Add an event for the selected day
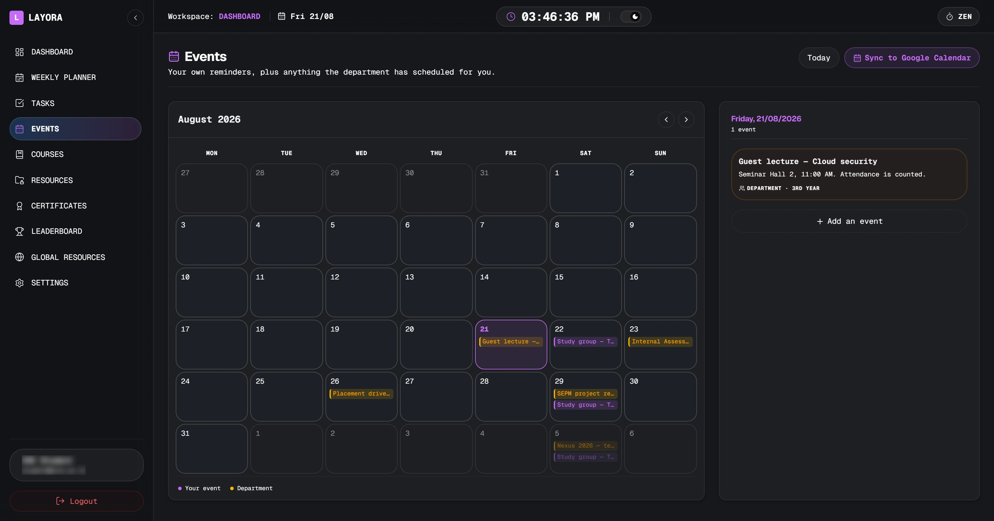The height and width of the screenshot is (521, 994). (849, 221)
